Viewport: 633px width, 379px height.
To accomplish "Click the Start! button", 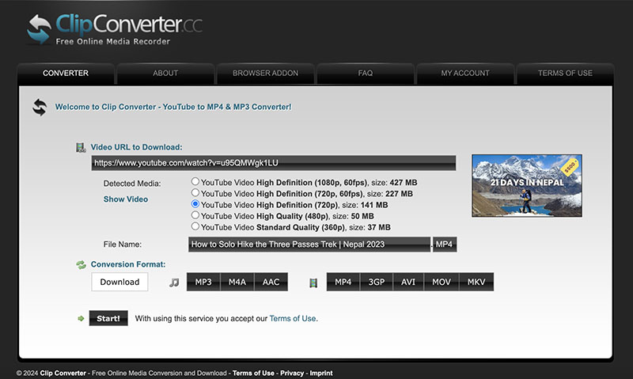I will coord(108,318).
